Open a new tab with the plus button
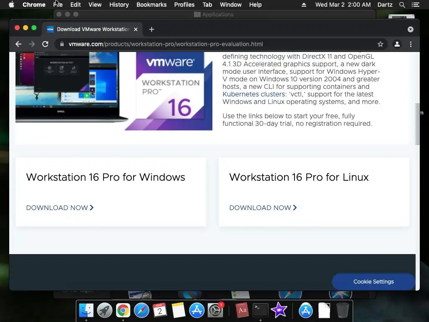Image resolution: width=429 pixels, height=322 pixels. (152, 29)
